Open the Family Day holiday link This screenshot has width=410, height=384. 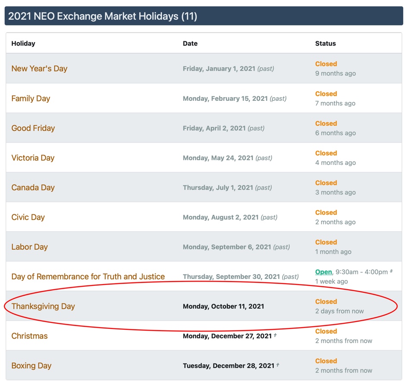31,99
